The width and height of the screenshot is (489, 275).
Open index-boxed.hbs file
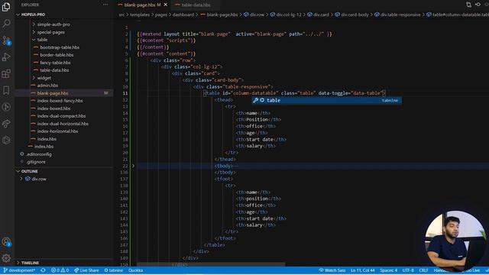tap(53, 108)
